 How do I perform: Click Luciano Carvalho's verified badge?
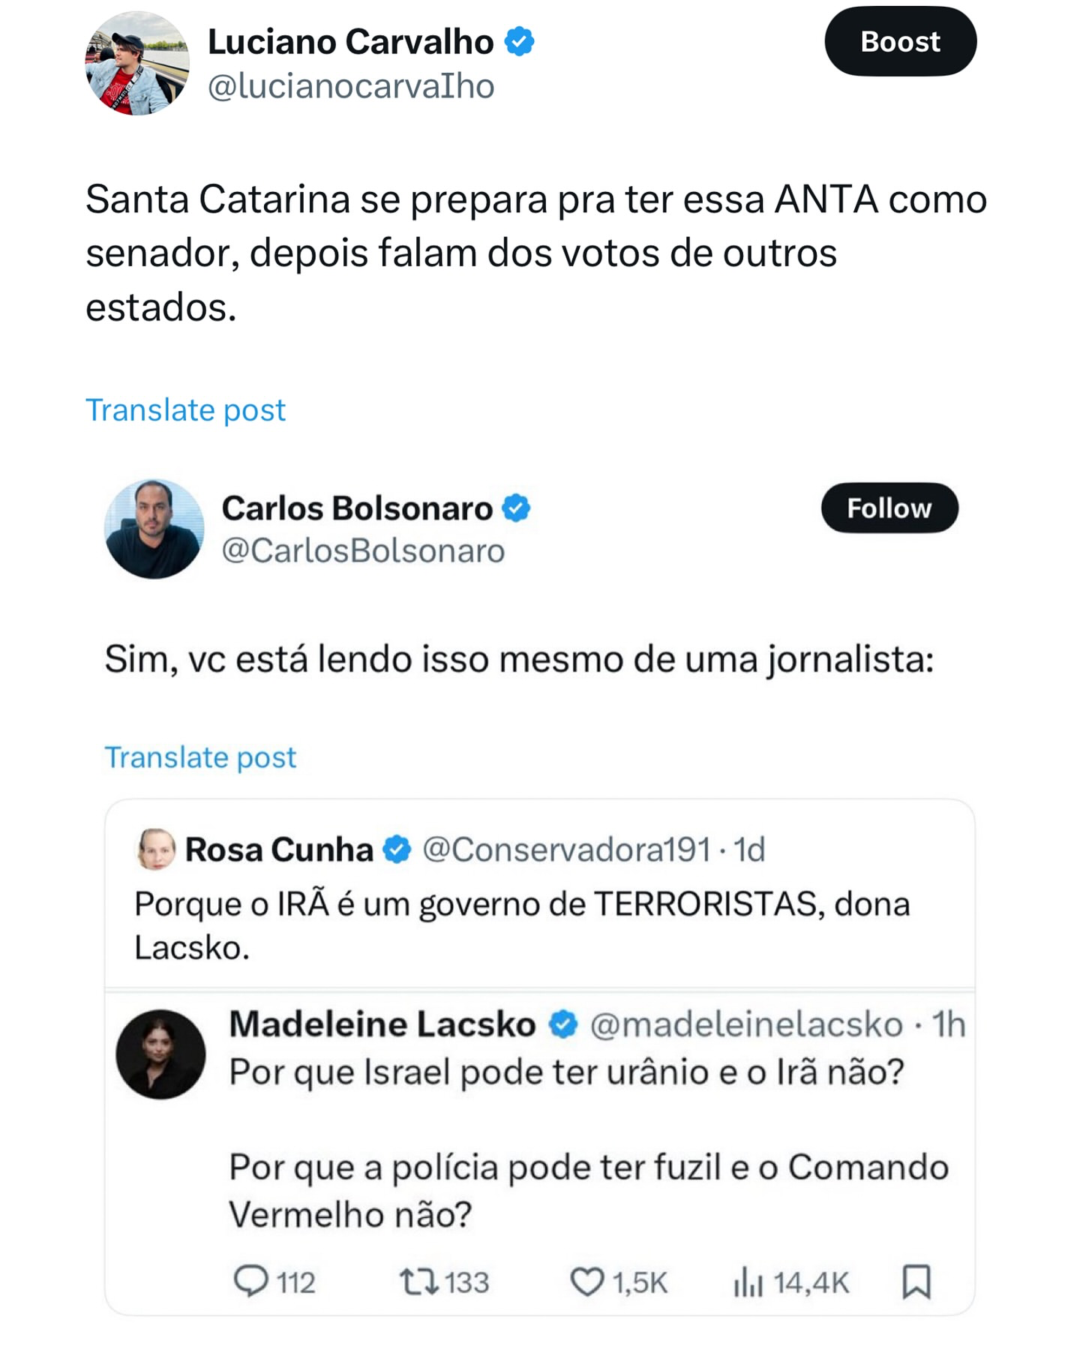click(519, 41)
